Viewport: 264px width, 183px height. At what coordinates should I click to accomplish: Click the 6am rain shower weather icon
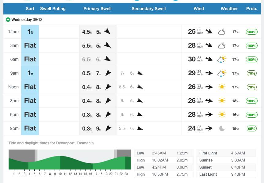[x=222, y=59]
